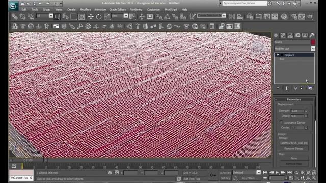Click the brick_wall.jpg bitmap button

[293, 143]
